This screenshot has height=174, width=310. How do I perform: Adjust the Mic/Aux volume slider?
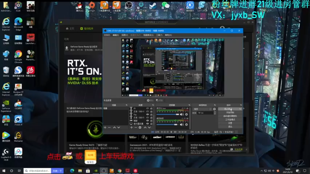coord(168,114)
